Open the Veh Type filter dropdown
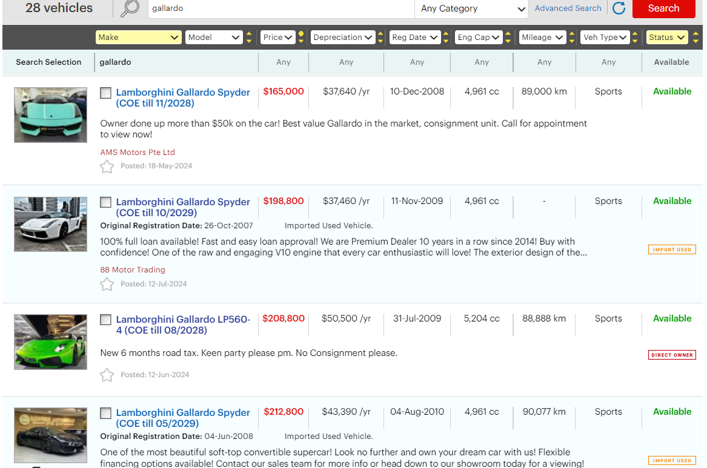This screenshot has width=707, height=468. point(605,38)
